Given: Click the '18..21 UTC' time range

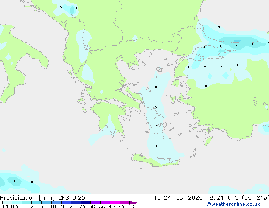Looking at the screenshot, I should coord(222,198).
